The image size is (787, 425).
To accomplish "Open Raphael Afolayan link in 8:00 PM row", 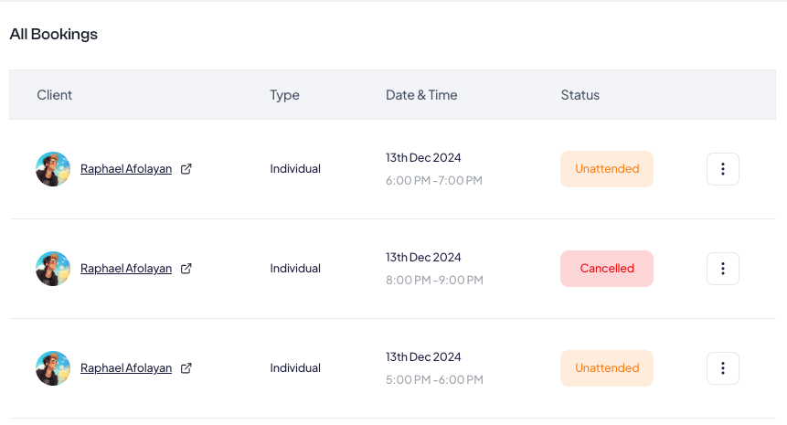I will coord(126,269).
